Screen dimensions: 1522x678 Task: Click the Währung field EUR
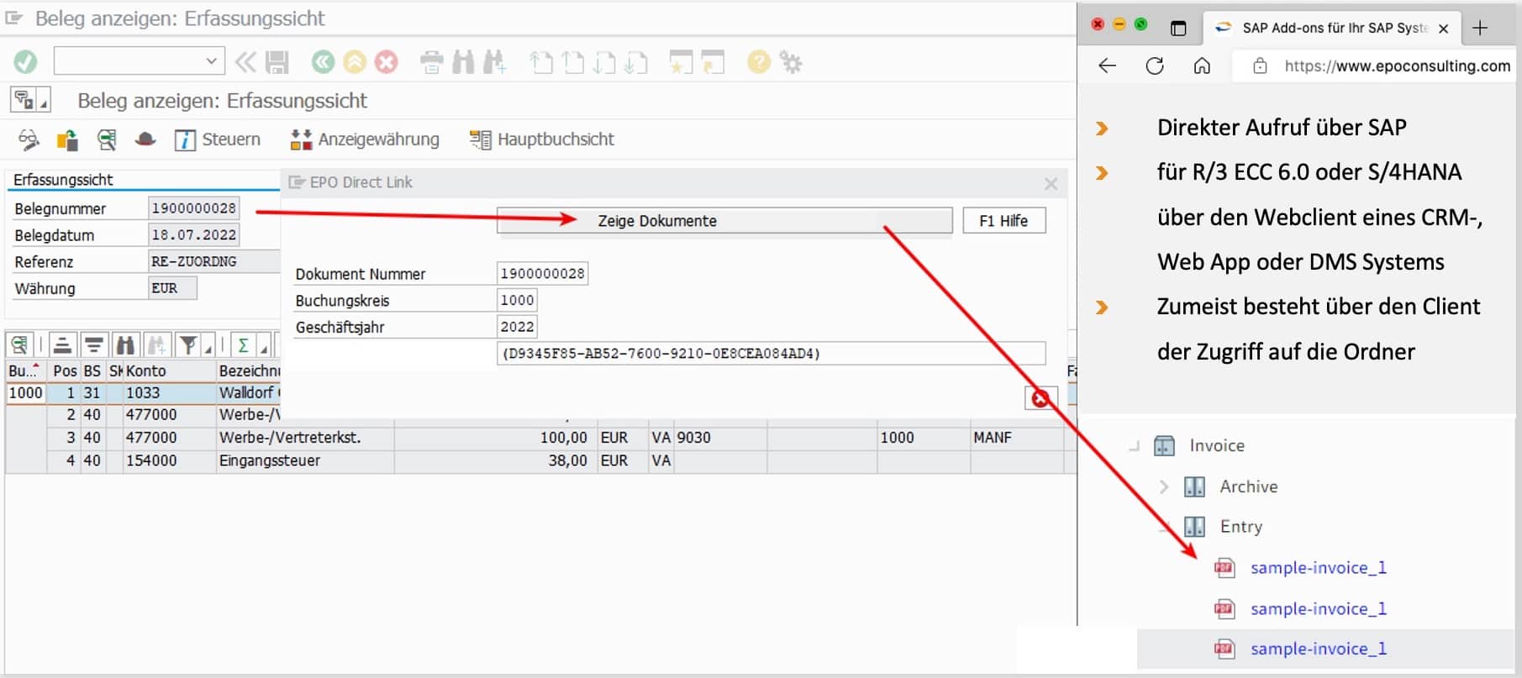click(x=172, y=288)
